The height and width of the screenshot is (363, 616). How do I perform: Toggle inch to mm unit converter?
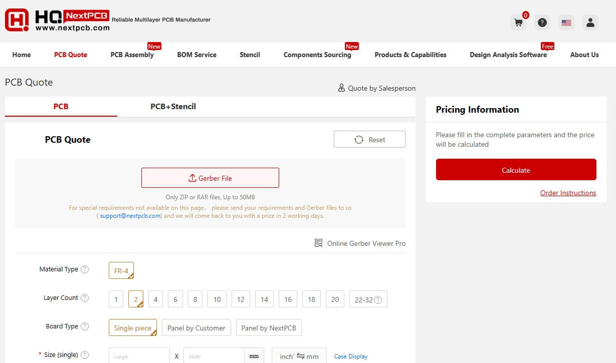299,356
